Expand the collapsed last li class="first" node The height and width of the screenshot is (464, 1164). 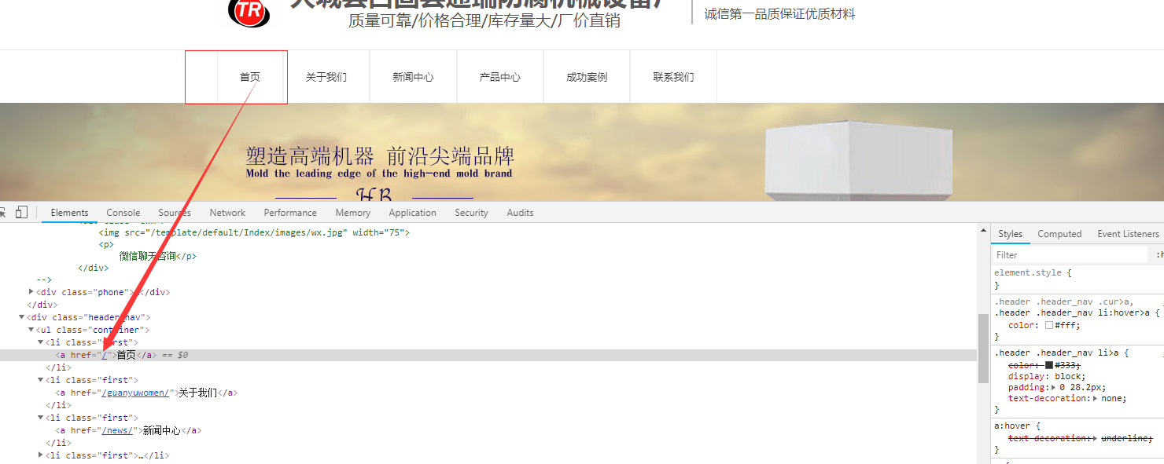pos(41,455)
